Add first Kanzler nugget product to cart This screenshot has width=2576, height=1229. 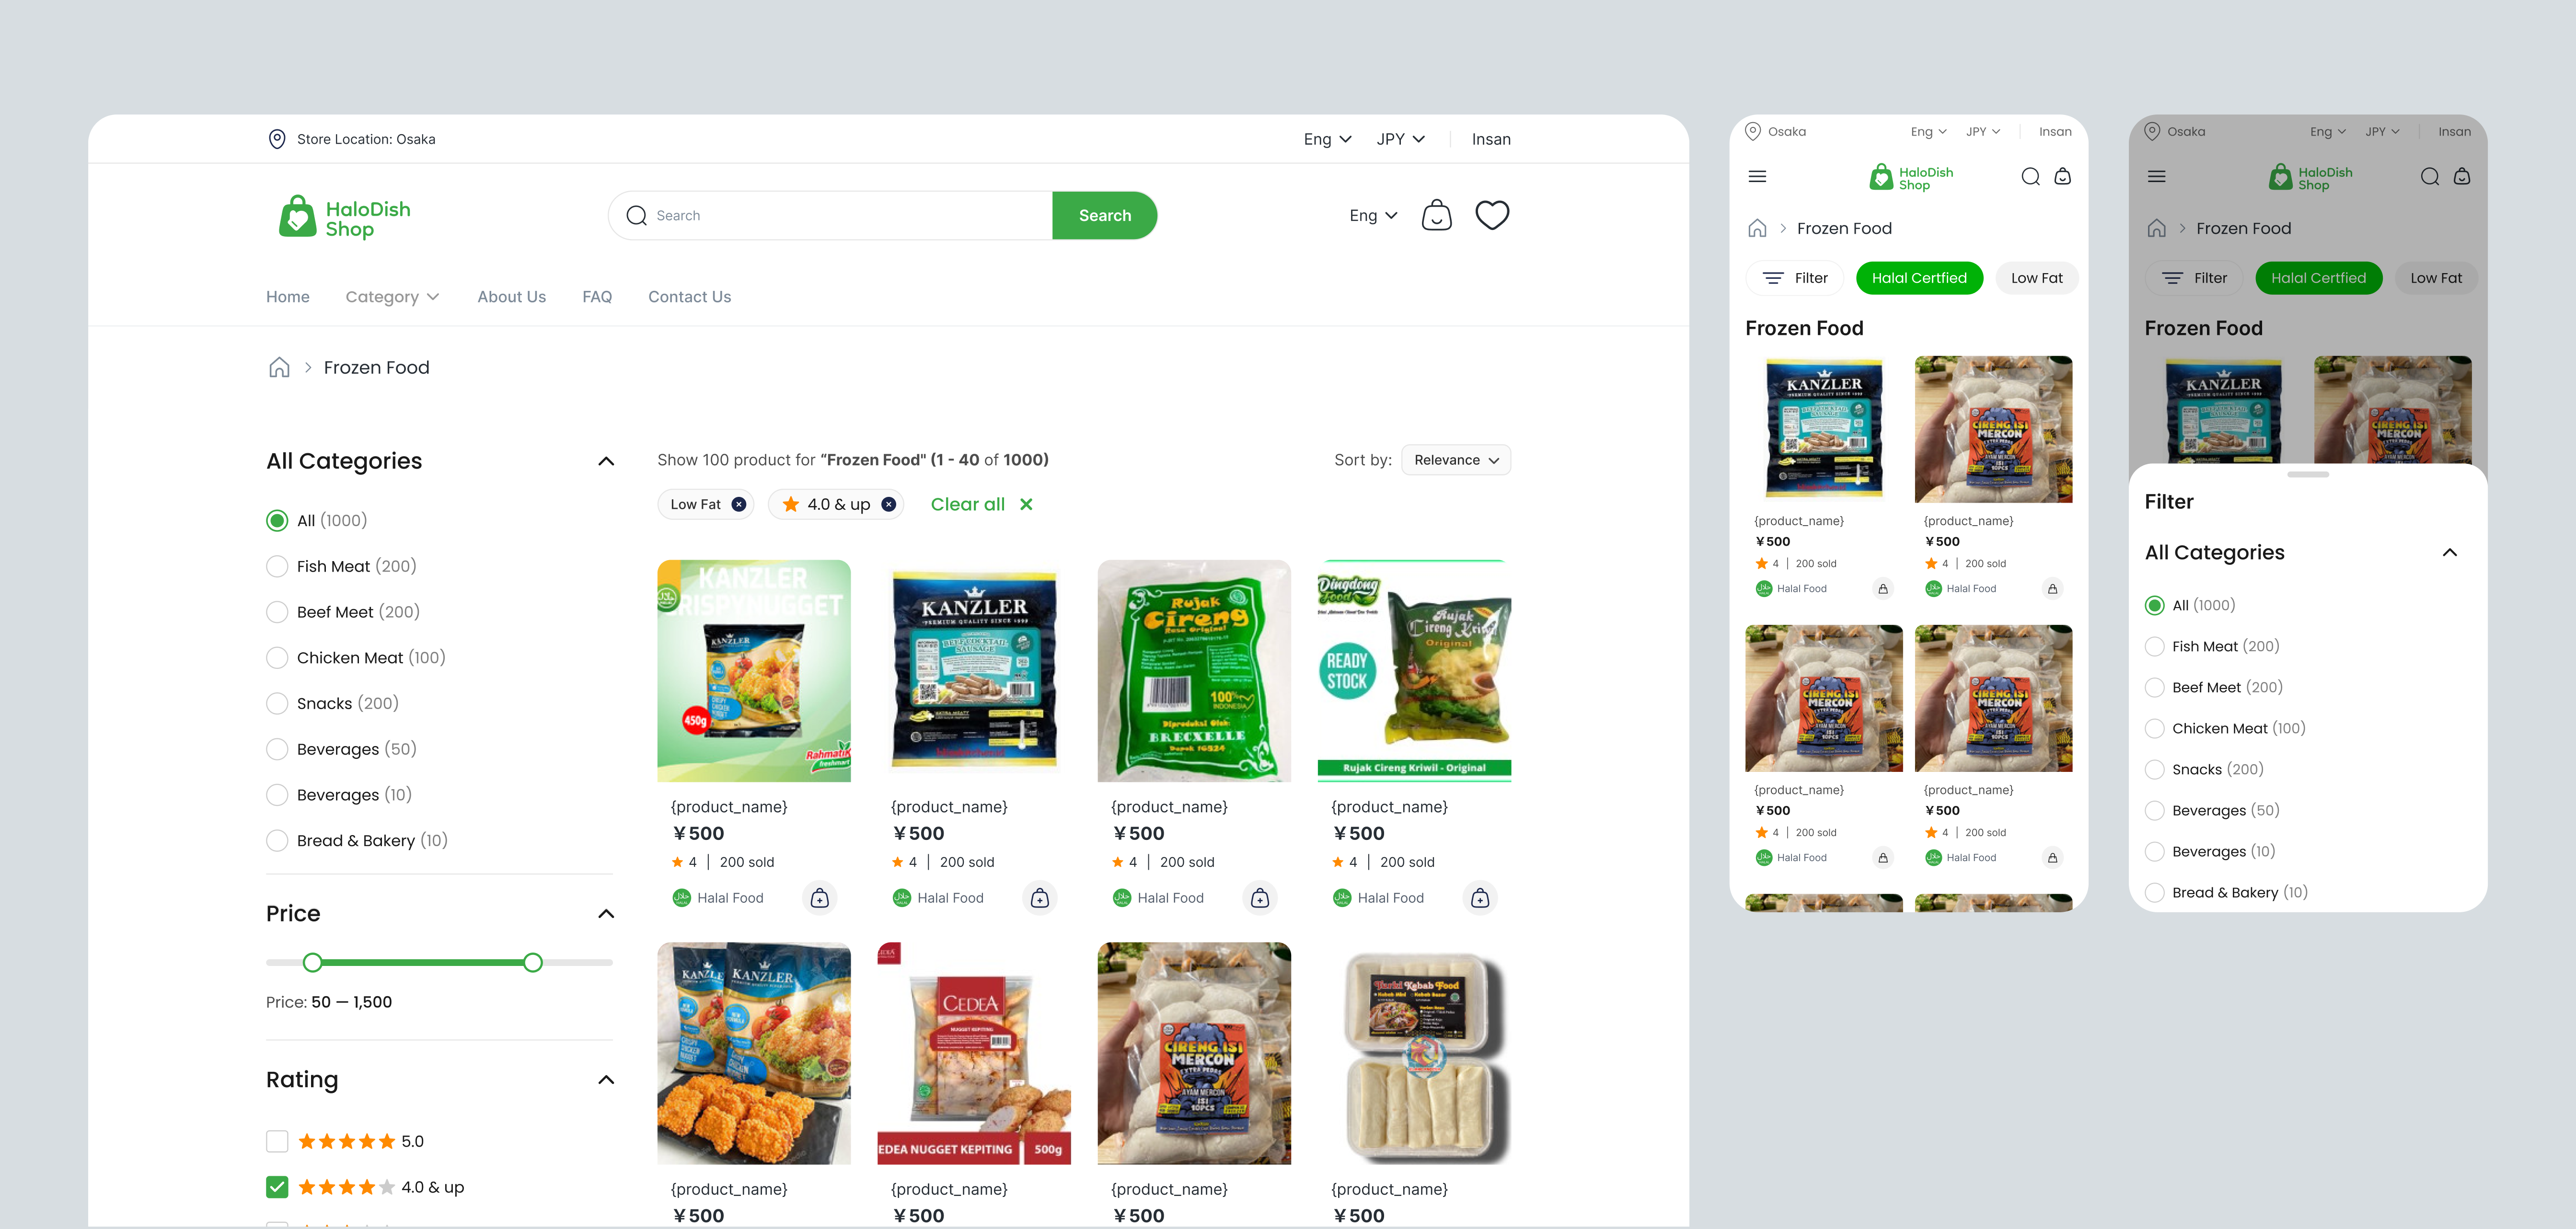819,898
